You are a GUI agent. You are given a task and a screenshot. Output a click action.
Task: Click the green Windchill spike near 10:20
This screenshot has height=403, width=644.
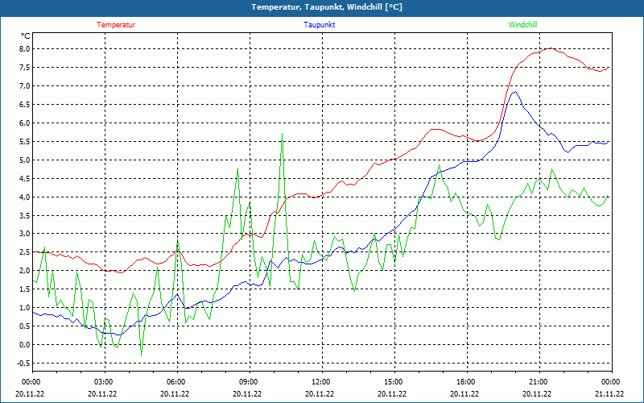pyautogui.click(x=283, y=134)
